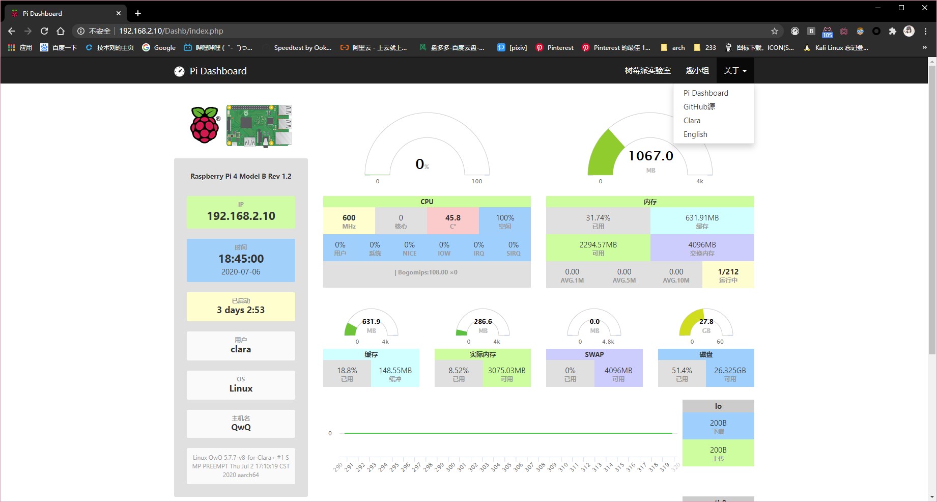Viewport: 937px width, 502px height.
Task: Click the Pi Dashboard gauge logo icon
Action: (x=179, y=71)
